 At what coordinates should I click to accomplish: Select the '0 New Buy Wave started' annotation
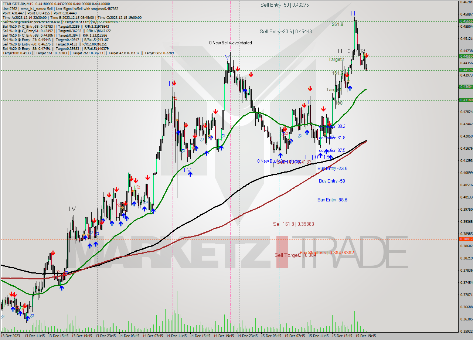click(x=279, y=161)
